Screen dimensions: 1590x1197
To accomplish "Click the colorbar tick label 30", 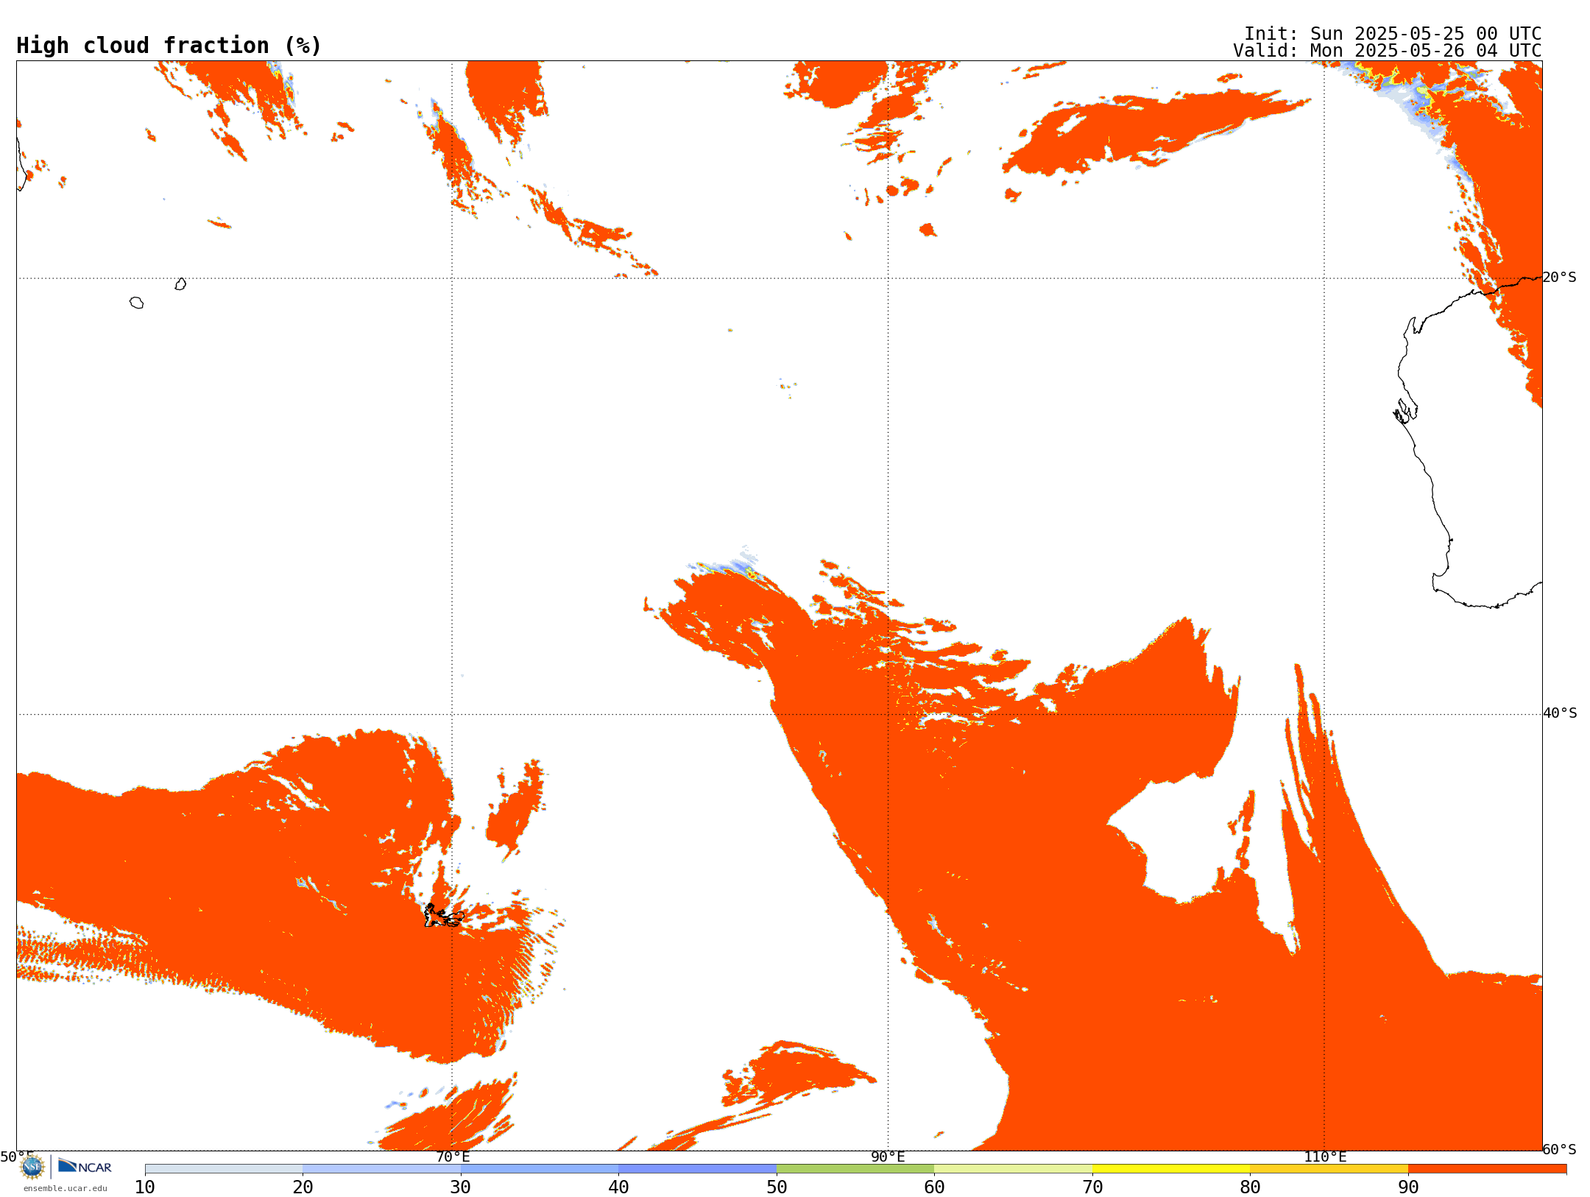I will click(x=461, y=1187).
